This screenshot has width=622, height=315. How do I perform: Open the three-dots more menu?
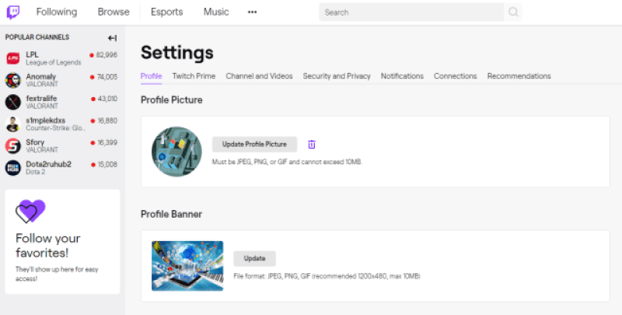pyautogui.click(x=252, y=12)
